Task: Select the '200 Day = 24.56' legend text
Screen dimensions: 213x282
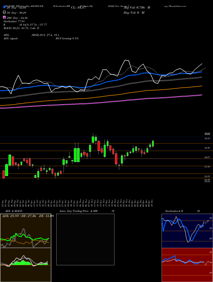Action: (17, 18)
